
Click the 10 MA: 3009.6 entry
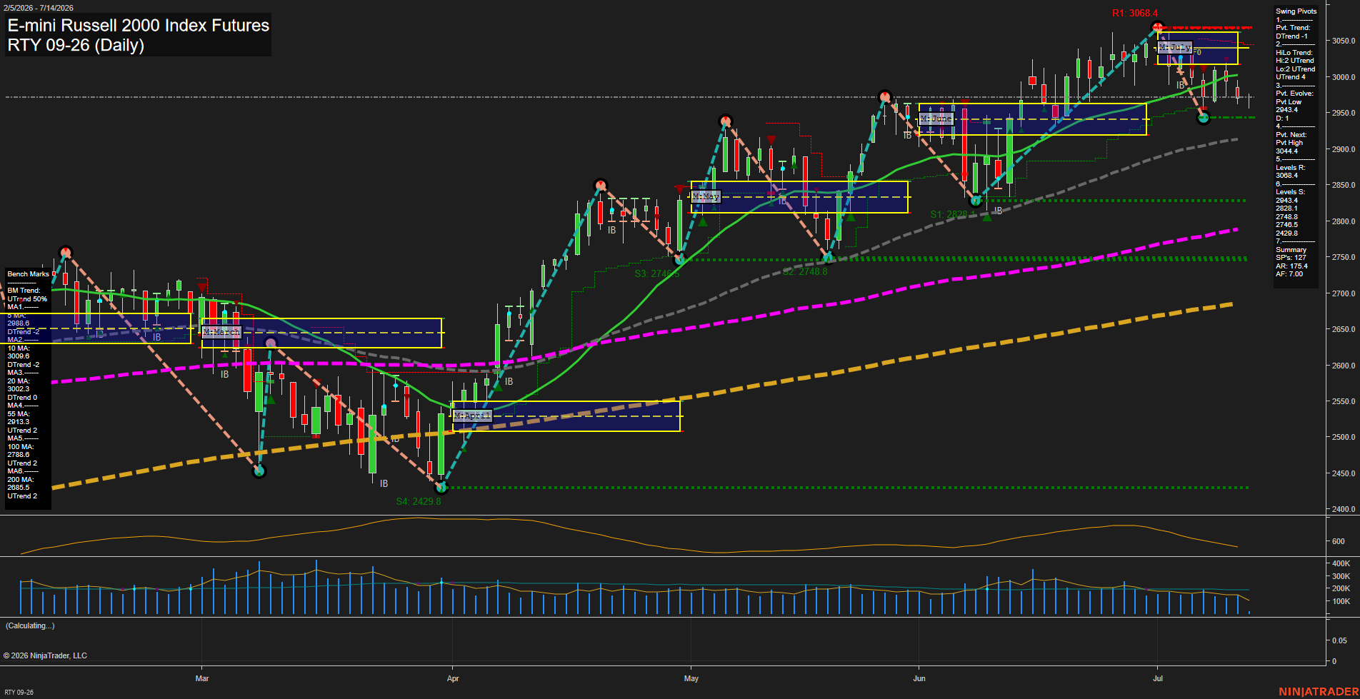click(19, 352)
